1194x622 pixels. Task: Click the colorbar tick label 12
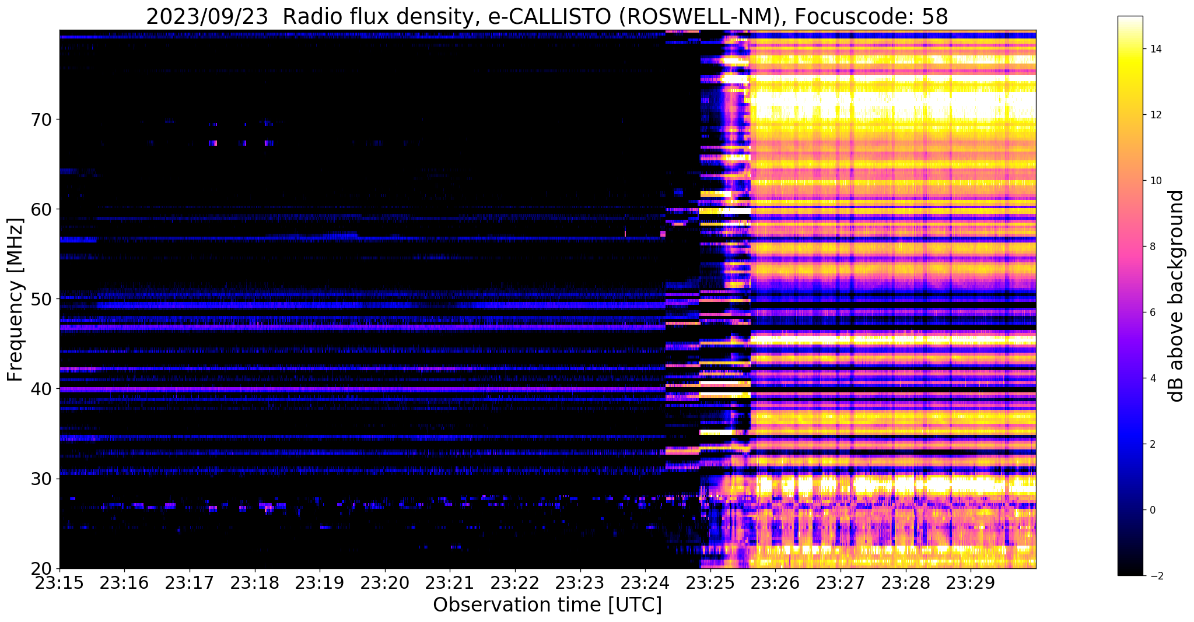pos(1155,115)
